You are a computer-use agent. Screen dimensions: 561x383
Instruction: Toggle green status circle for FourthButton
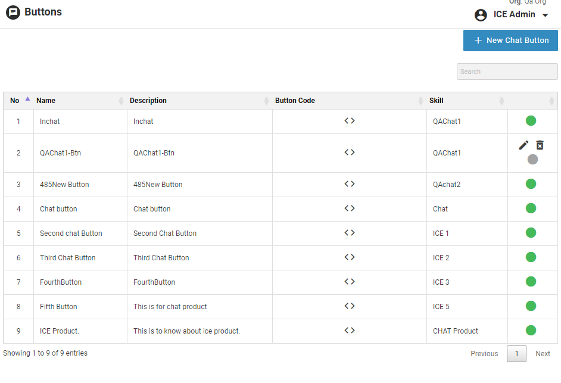click(531, 282)
